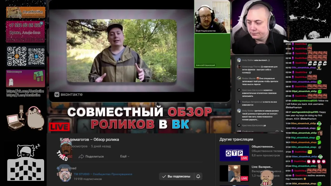Click Александр Плотко's avatar in the chat
This screenshot has height=186, width=331.
pos(239,67)
